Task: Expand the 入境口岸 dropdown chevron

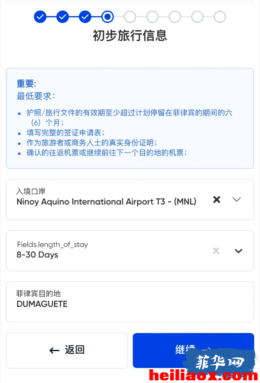Action: point(237,199)
